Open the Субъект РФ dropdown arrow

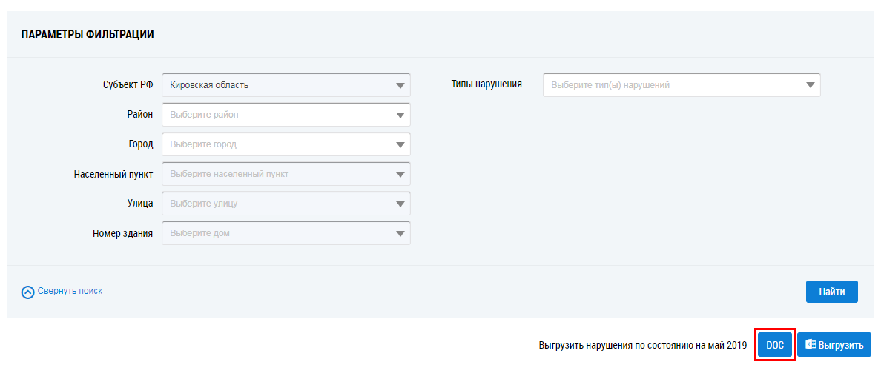coord(400,85)
